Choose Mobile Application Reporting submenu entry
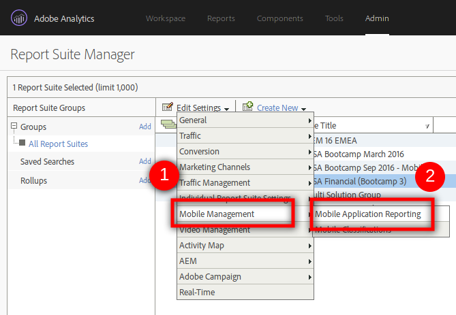 (381, 214)
